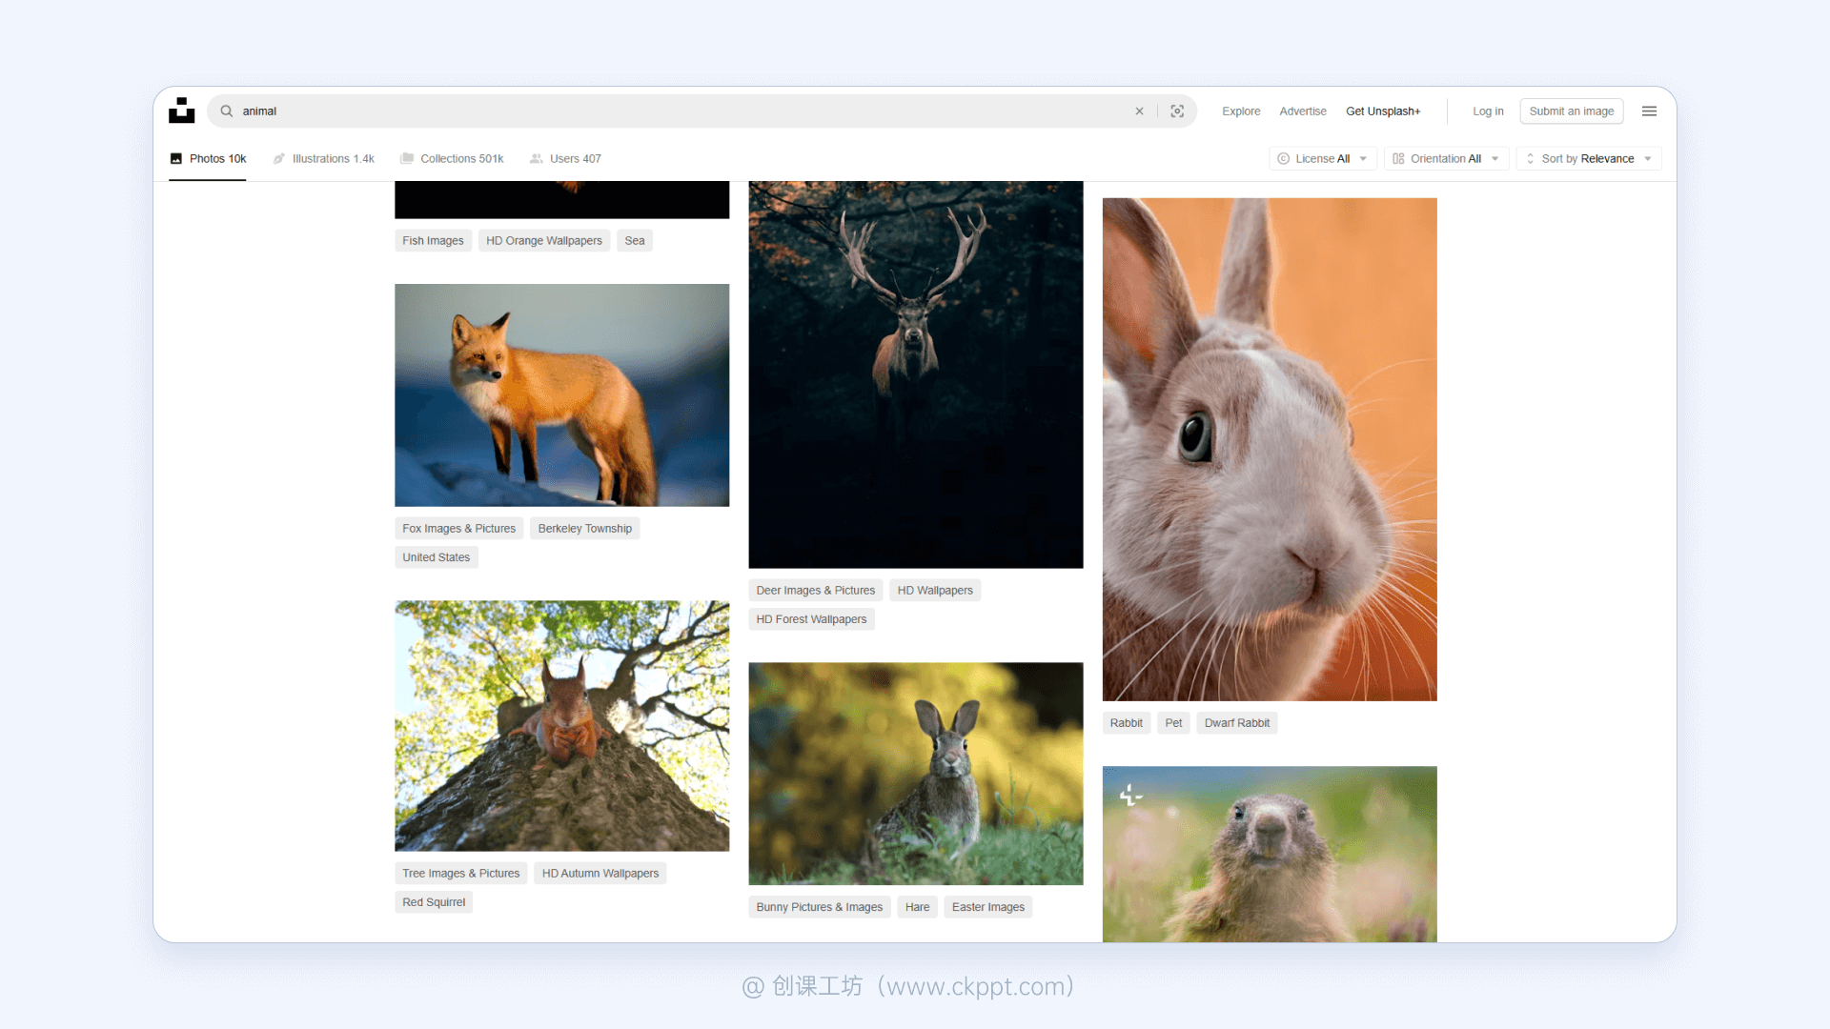Click the Deer Images & Pictures tag
Viewport: 1830px width, 1029px height.
816,591
